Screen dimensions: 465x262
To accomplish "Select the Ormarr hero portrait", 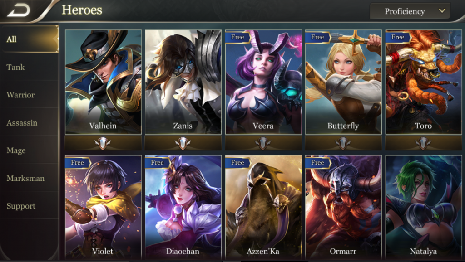I will point(343,208).
